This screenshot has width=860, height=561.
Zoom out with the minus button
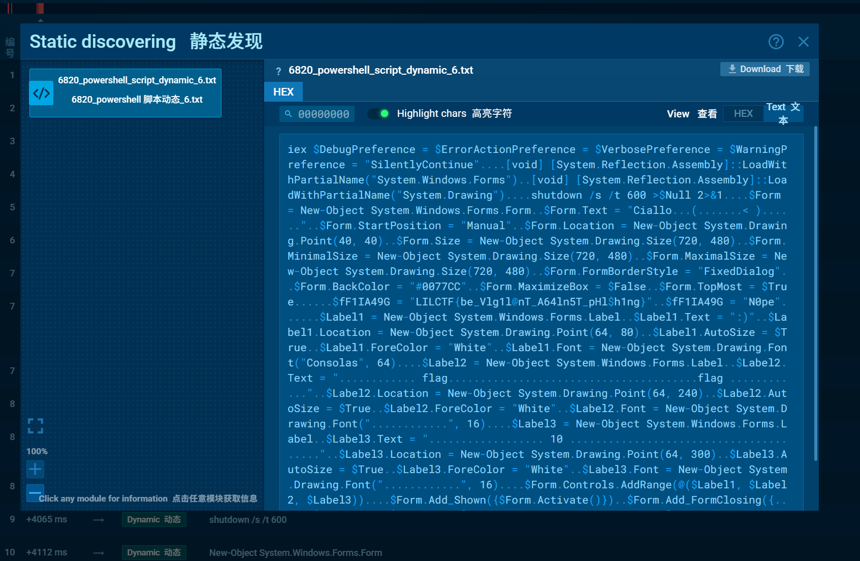(x=35, y=493)
